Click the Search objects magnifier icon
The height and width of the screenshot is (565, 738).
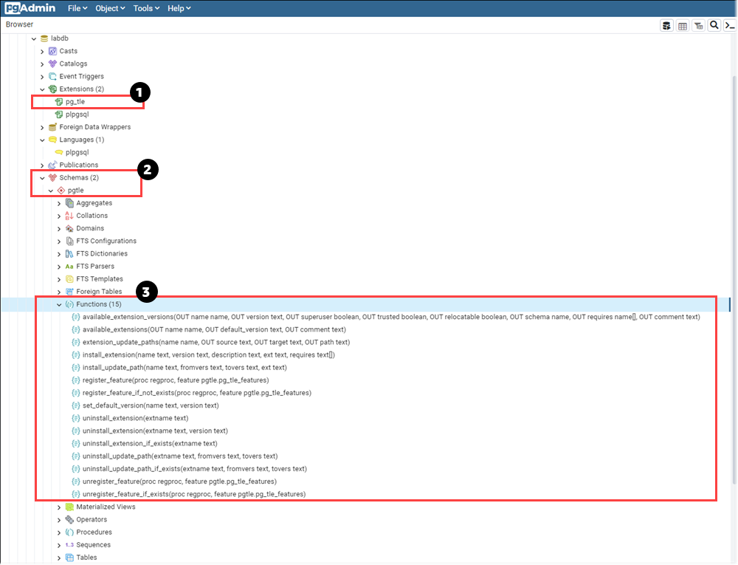714,24
